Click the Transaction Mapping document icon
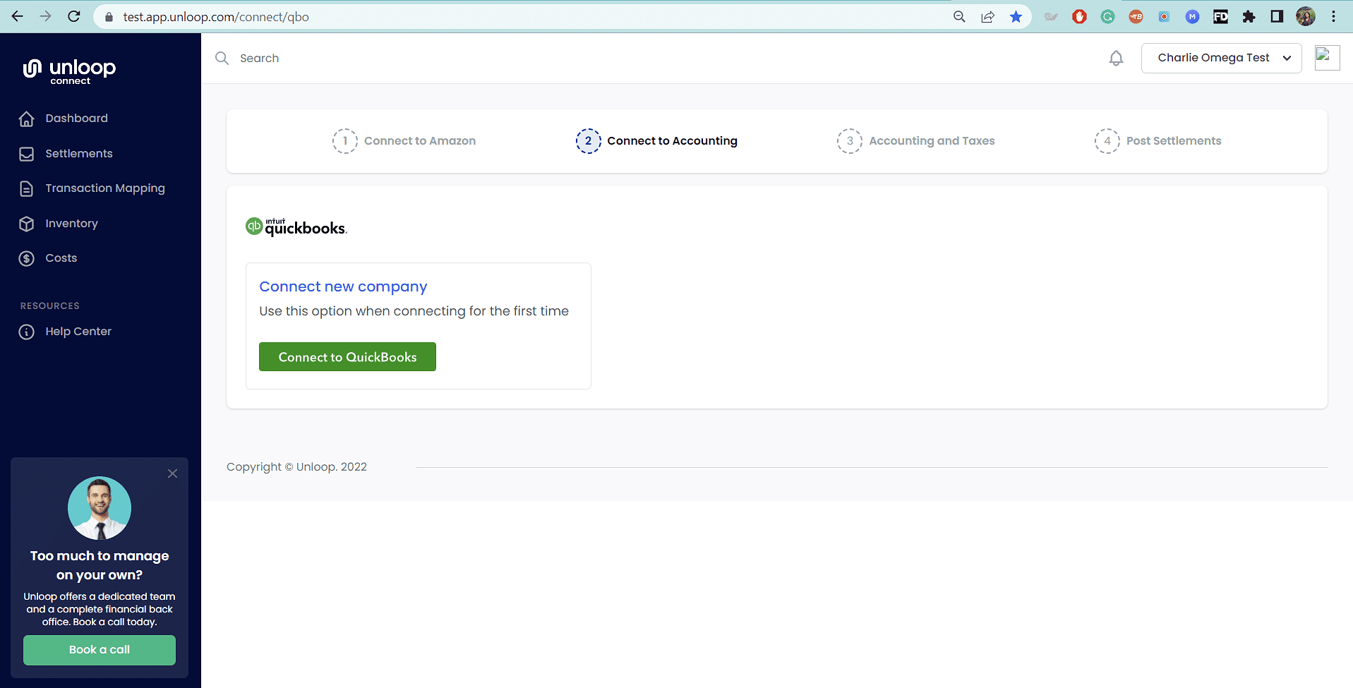The width and height of the screenshot is (1353, 688). click(x=27, y=188)
